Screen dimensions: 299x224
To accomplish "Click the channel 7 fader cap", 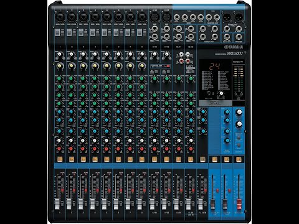I will click(x=128, y=204).
